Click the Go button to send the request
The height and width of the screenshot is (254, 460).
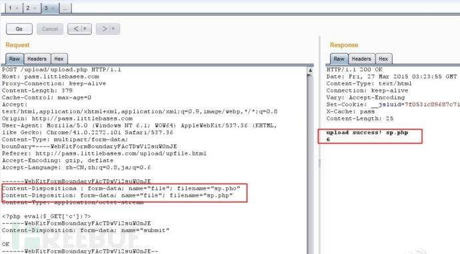click(19, 29)
